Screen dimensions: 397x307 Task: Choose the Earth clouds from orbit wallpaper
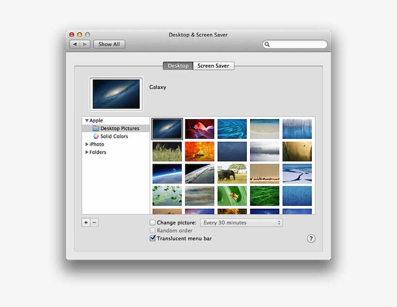click(199, 174)
